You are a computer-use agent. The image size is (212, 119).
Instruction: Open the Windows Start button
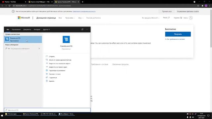coord(2,116)
